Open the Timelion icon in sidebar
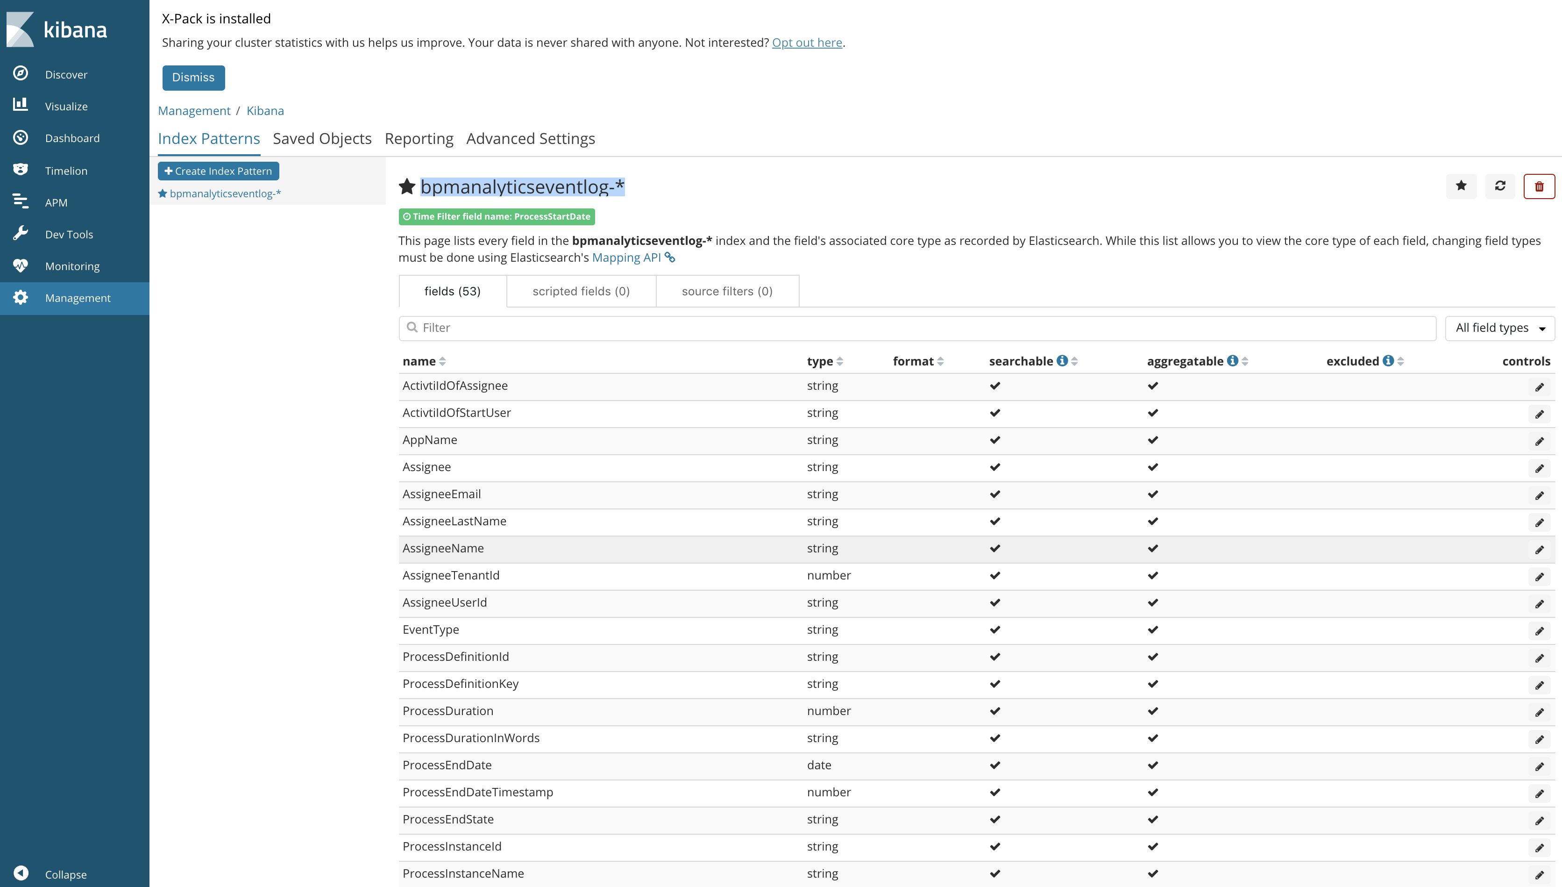Viewport: 1562px width, 887px height. pyautogui.click(x=21, y=170)
